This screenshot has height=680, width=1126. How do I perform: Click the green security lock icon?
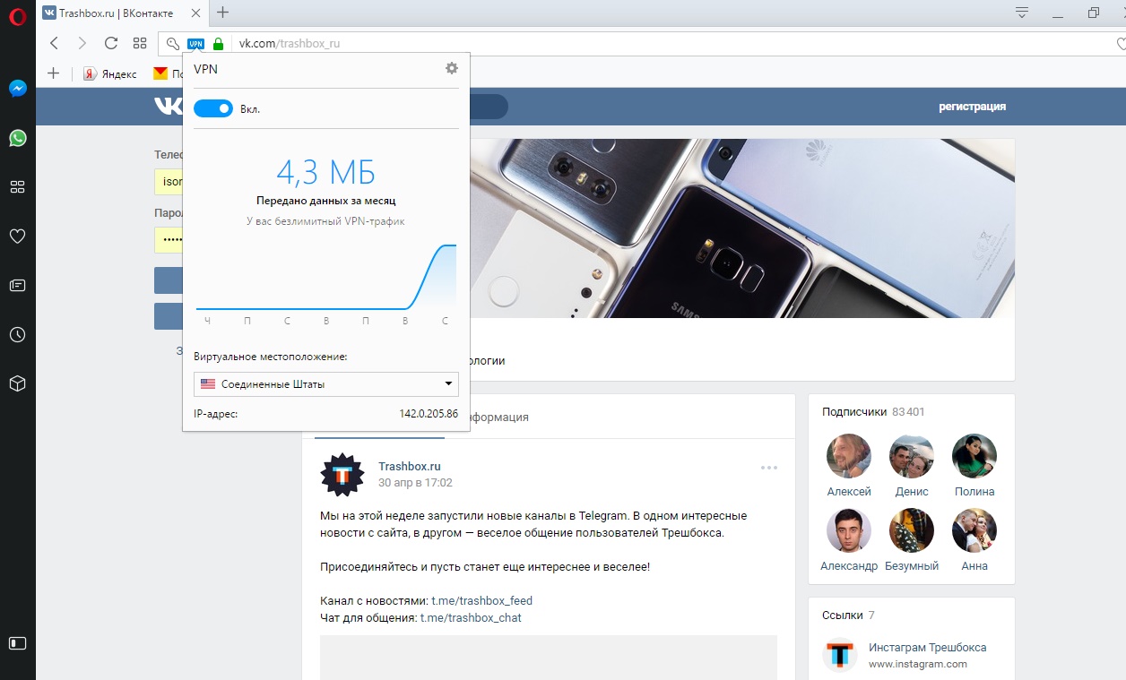(x=218, y=43)
